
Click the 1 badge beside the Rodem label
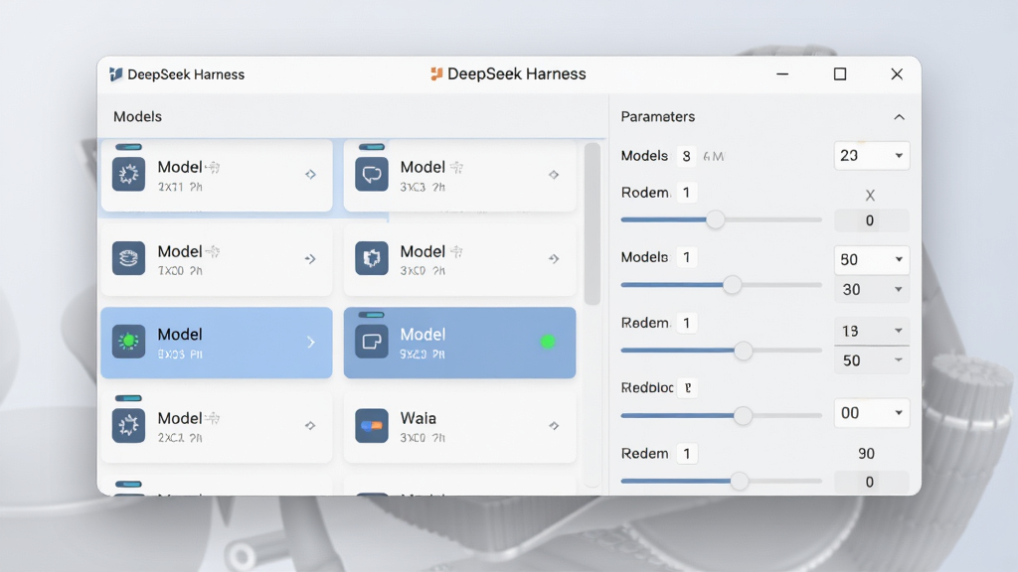click(x=686, y=193)
